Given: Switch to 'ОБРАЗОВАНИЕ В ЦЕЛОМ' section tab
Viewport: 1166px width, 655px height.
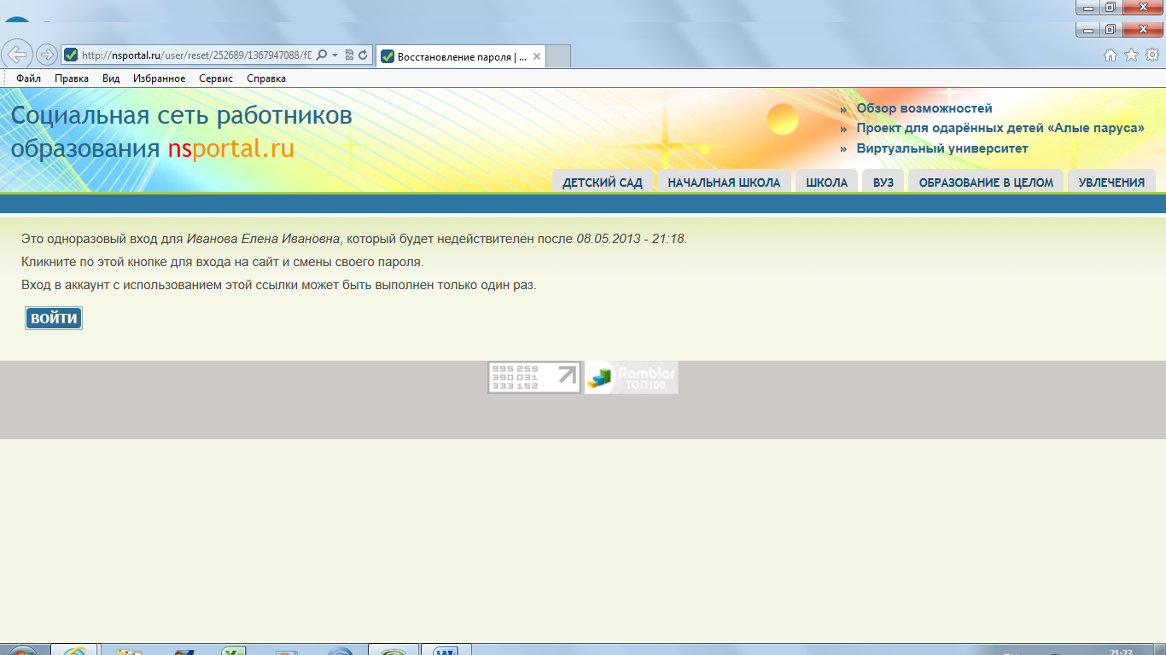Looking at the screenshot, I should point(986,182).
